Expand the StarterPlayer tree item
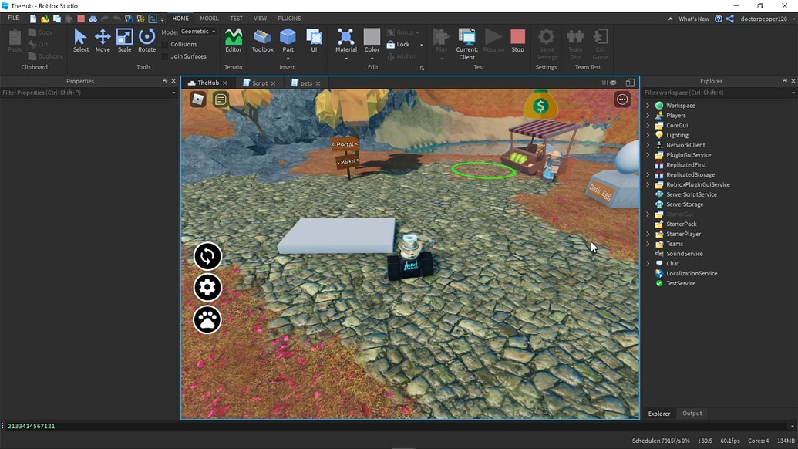Viewport: 798px width, 449px height. coord(648,234)
